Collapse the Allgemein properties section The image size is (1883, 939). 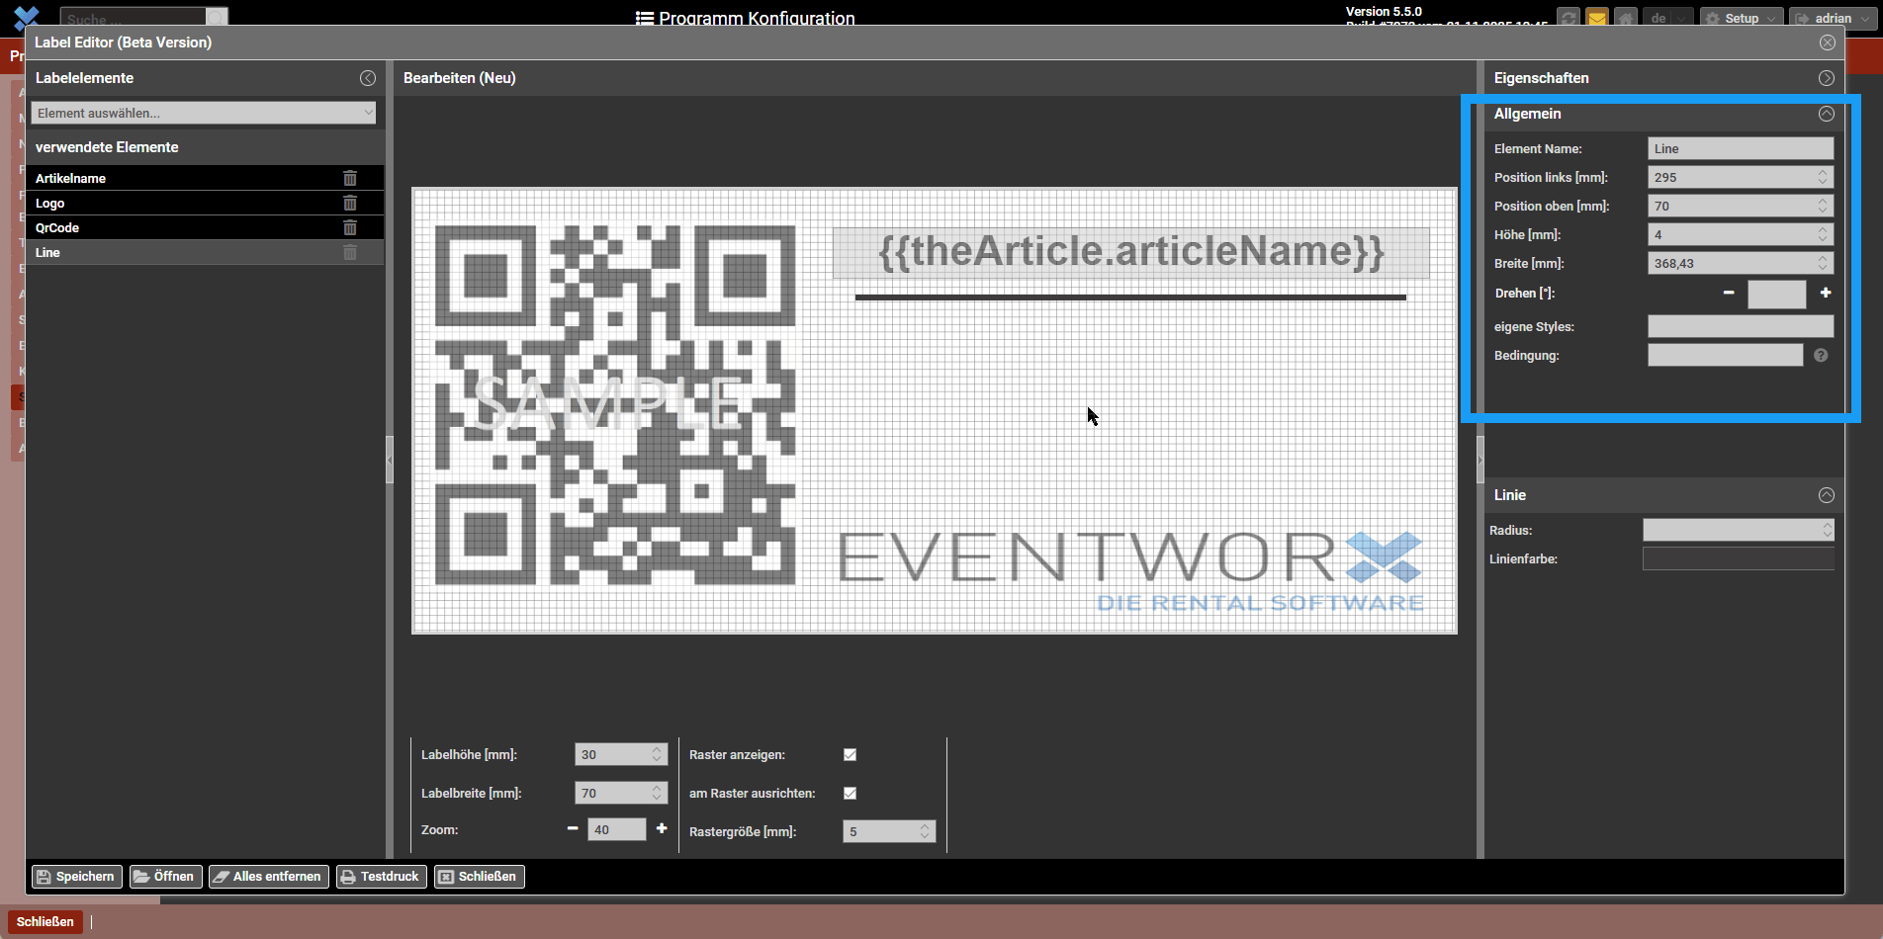tap(1826, 114)
